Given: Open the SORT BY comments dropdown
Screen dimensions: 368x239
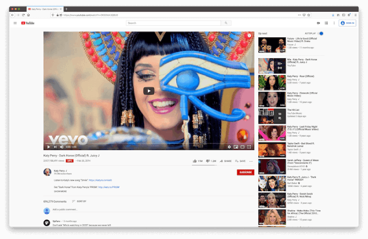Looking at the screenshot, I should (x=79, y=201).
